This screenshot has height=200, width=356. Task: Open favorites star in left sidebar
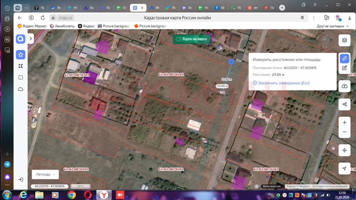tap(21, 55)
